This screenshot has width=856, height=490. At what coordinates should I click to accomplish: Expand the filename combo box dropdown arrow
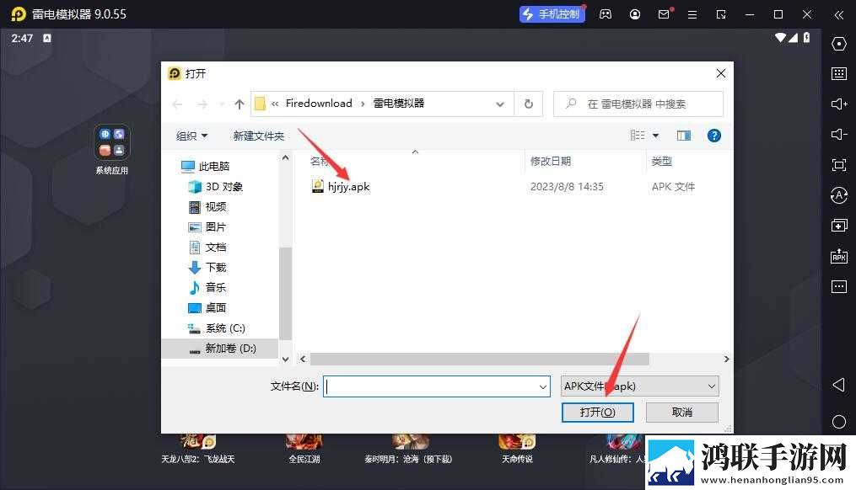click(x=542, y=386)
